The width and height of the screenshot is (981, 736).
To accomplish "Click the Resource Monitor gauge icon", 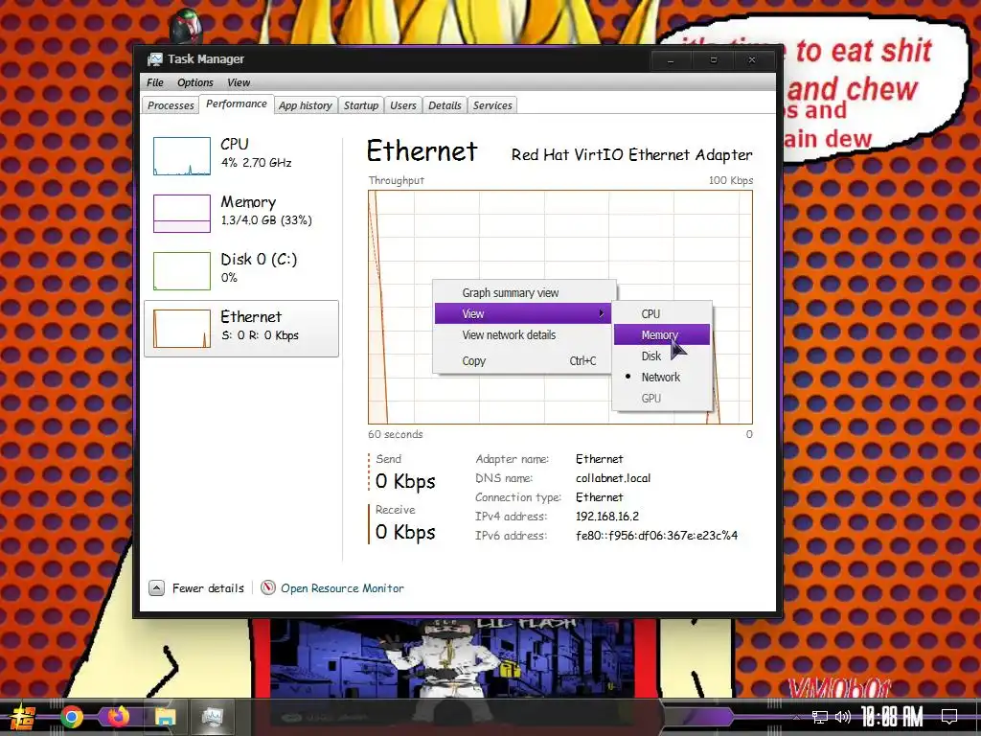I will click(x=268, y=587).
